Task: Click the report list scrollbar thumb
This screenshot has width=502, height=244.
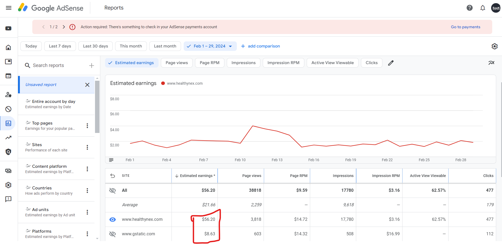Action: (97, 107)
